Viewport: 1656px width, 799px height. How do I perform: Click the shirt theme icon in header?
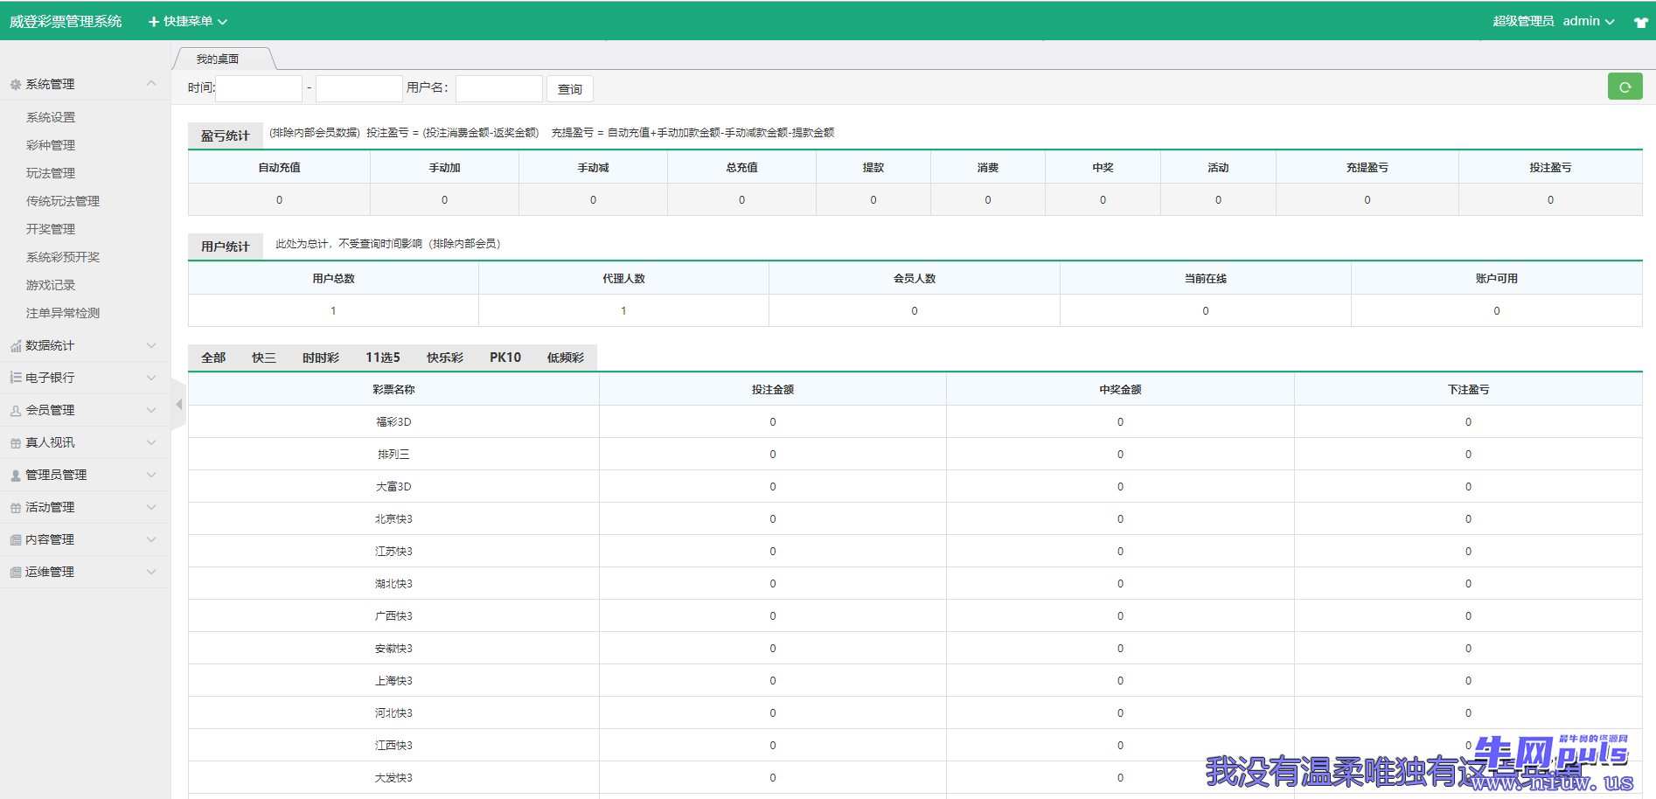[x=1641, y=22]
